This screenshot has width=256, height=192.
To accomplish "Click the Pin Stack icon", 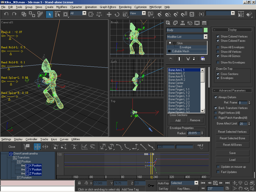I will pyautogui.click(x=170, y=59).
